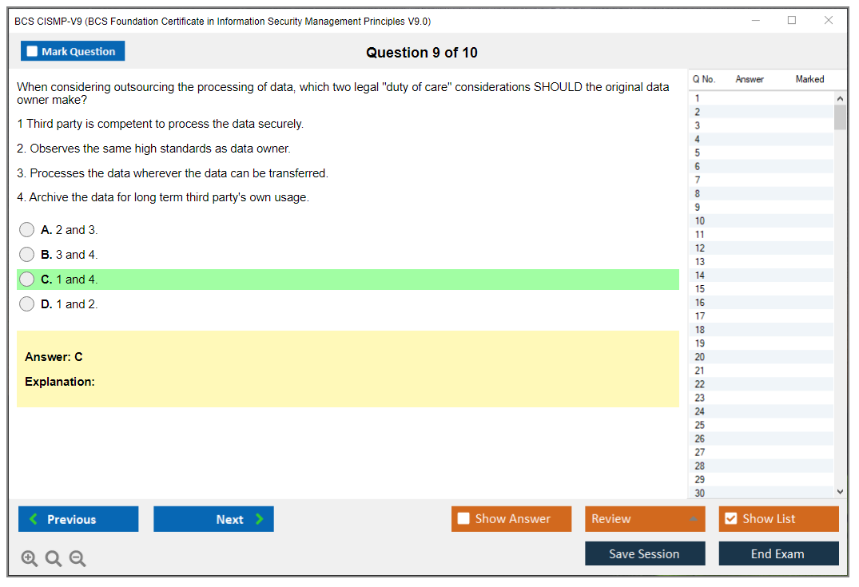Enable the Show Answer checkbox
This screenshot has height=587, width=859.
464,519
